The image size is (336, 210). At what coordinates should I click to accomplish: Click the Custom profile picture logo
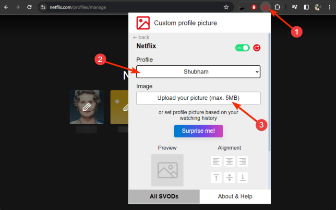[x=143, y=23]
